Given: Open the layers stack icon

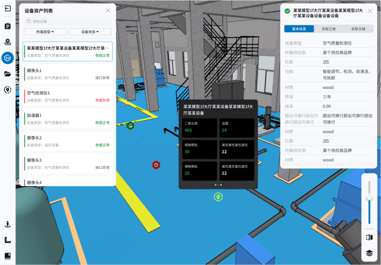Looking at the screenshot, I should (369, 253).
